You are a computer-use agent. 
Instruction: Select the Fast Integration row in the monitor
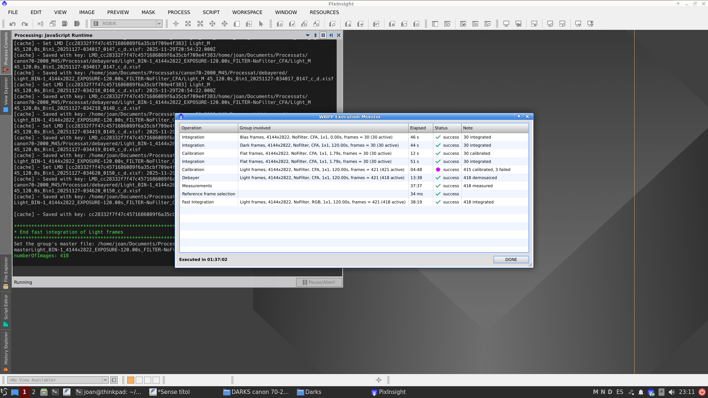point(295,202)
